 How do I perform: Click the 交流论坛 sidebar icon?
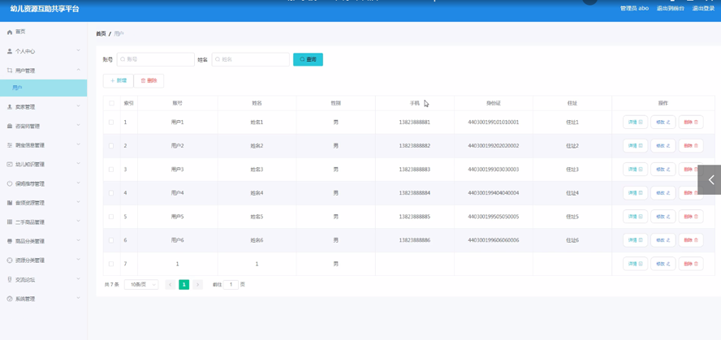click(10, 280)
